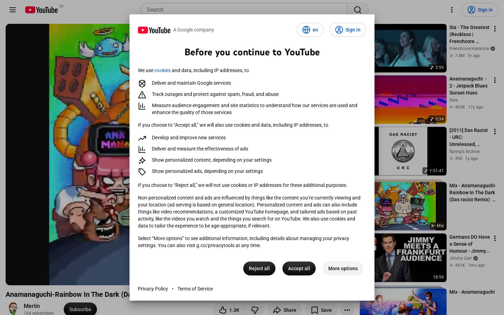Dislike the video with the thumbs-down icon
The width and height of the screenshot is (504, 315).
[x=255, y=310]
